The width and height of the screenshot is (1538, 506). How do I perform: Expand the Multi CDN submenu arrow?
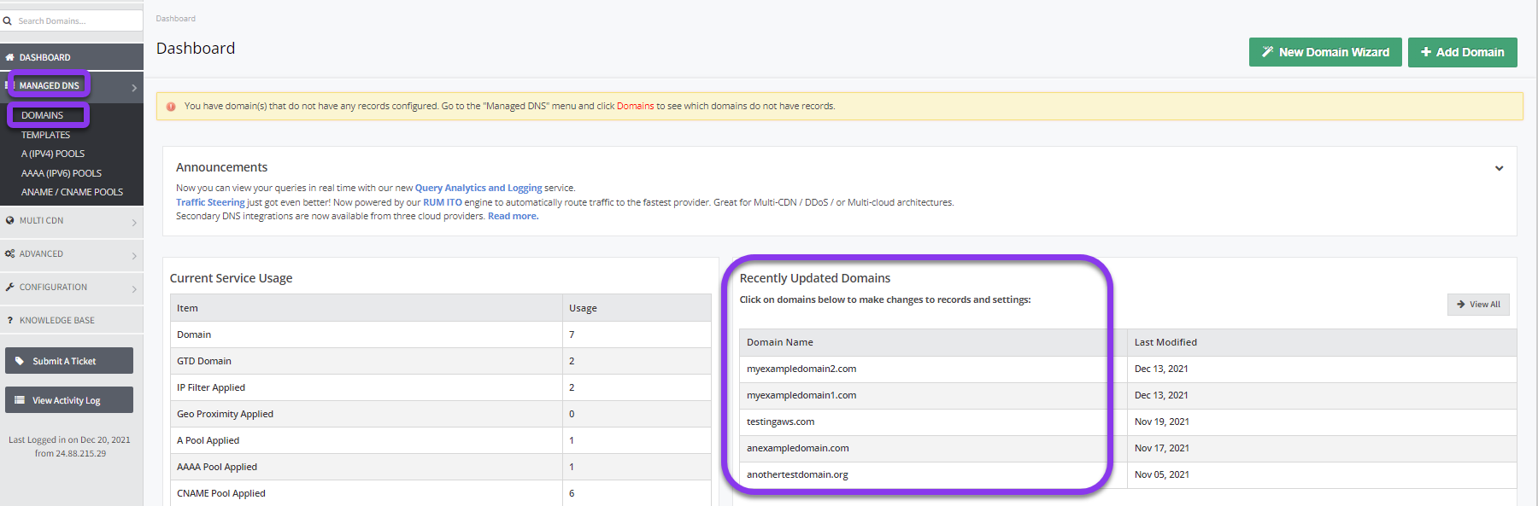tap(134, 223)
